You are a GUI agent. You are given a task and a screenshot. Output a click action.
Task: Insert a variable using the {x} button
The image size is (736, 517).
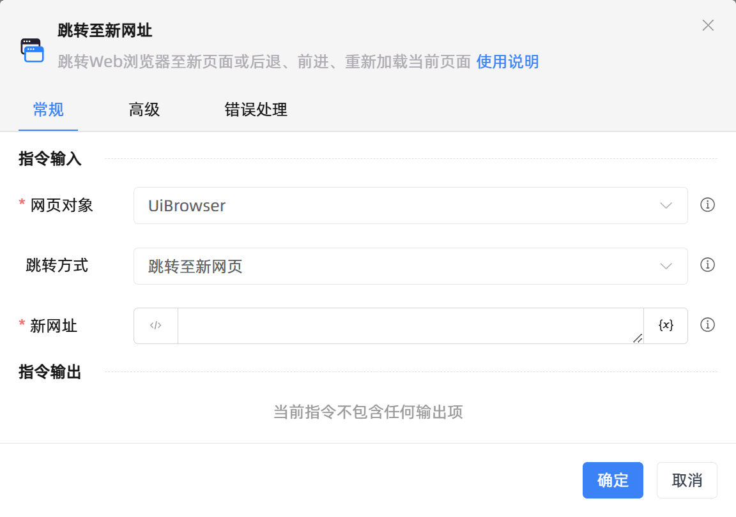click(x=666, y=326)
